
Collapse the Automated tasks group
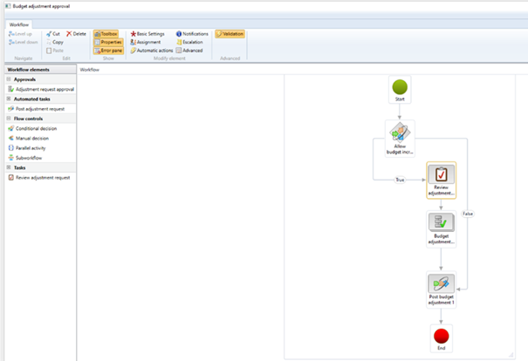point(7,99)
